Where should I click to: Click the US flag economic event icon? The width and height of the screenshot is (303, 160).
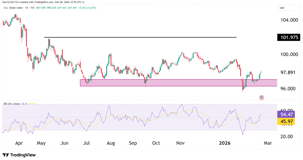(x=261, y=97)
